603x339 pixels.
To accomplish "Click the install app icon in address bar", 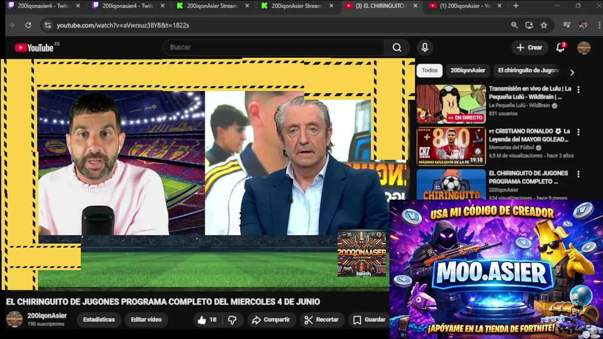I will point(529,25).
